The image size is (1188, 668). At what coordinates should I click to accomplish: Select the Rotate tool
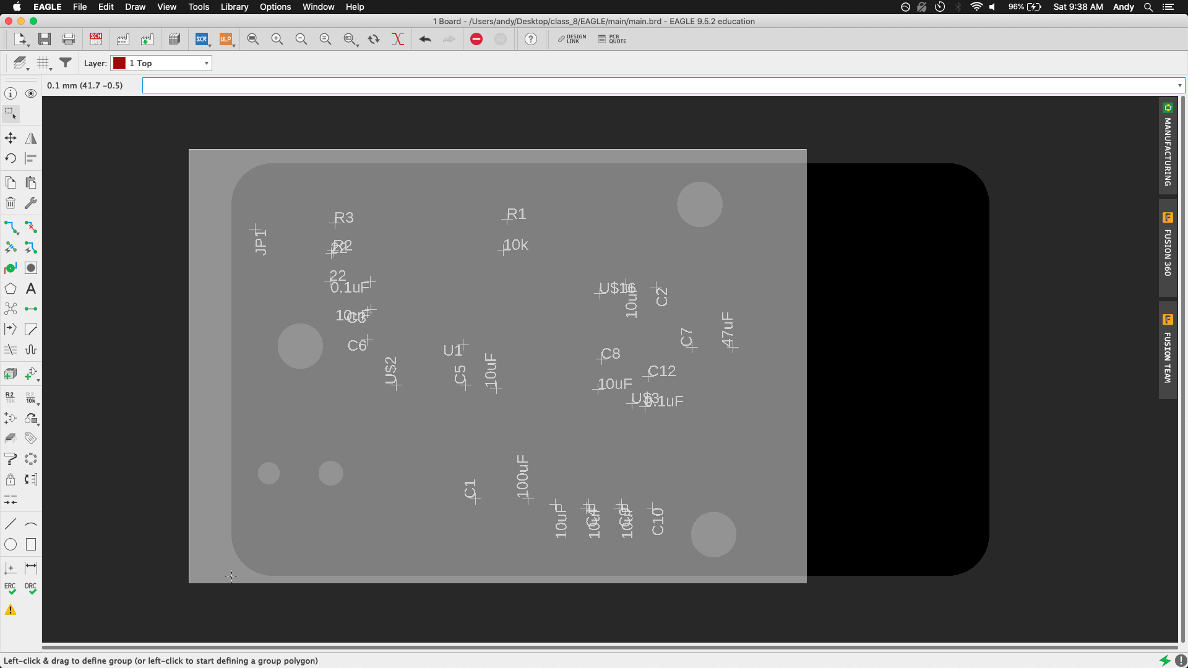(x=11, y=158)
